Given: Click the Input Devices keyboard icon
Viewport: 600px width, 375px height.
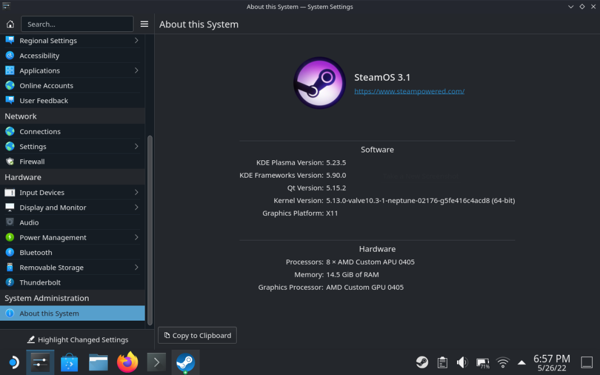Looking at the screenshot, I should click(10, 192).
